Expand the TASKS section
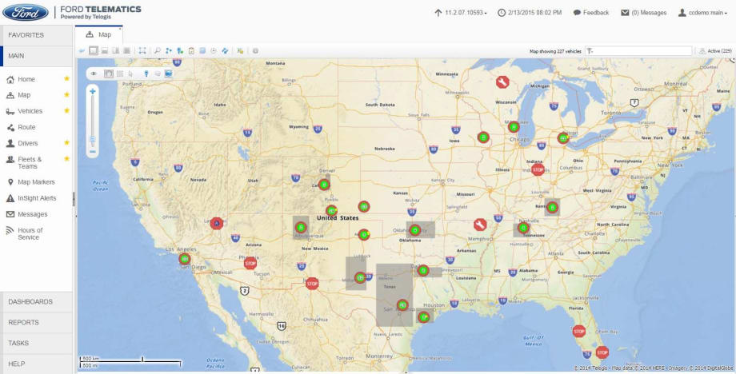736x374 pixels. 36,343
